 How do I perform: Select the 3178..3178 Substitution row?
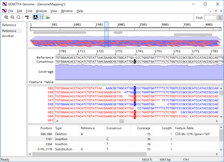123,149
